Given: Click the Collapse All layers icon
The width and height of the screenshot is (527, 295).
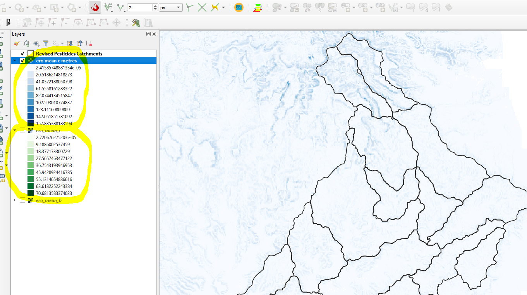Looking at the screenshot, I should point(79,43).
